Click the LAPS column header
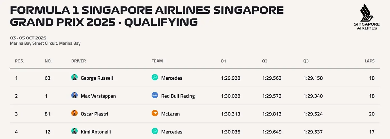This screenshot has width=390, height=139. pos(369,61)
